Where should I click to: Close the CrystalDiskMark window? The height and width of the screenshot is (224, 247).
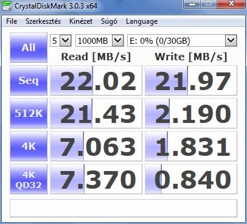231,4
